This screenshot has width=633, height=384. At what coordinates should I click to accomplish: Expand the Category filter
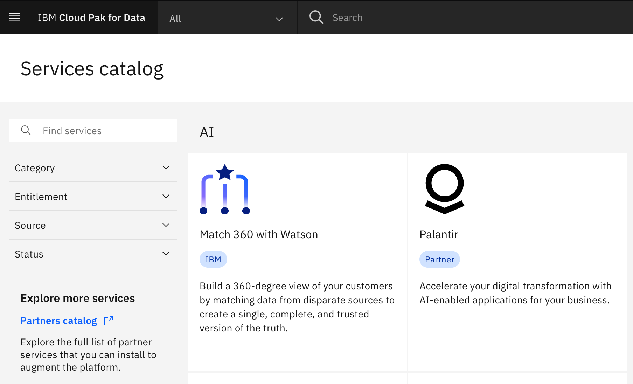tap(93, 168)
